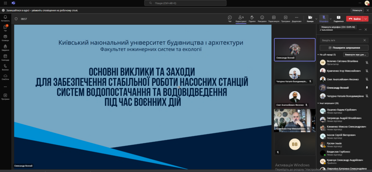The image size is (372, 172).
Task: Toggle the Participants (Користувачі) panel
Action: 241,19
